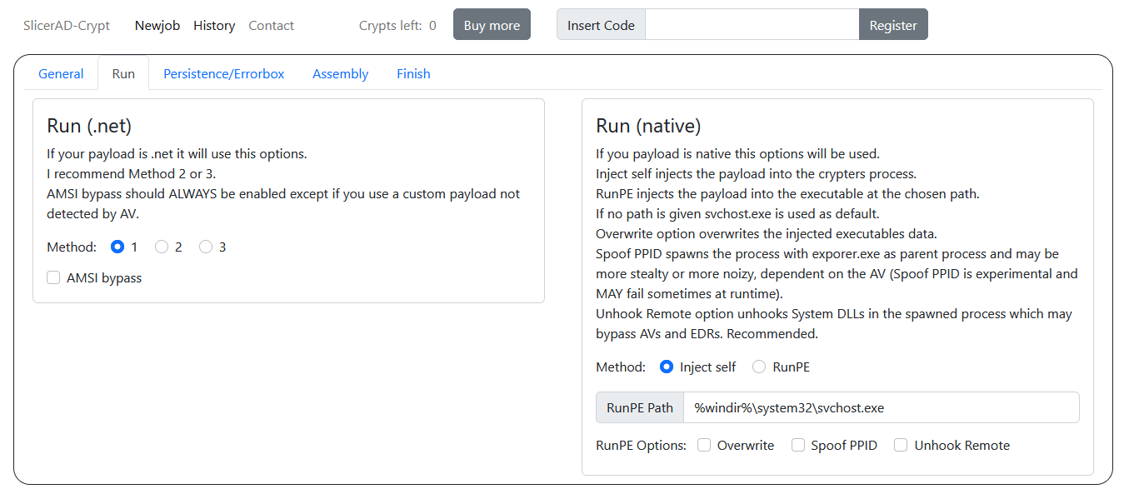Click the Register button
Screen dimensions: 1124x494
point(893,25)
